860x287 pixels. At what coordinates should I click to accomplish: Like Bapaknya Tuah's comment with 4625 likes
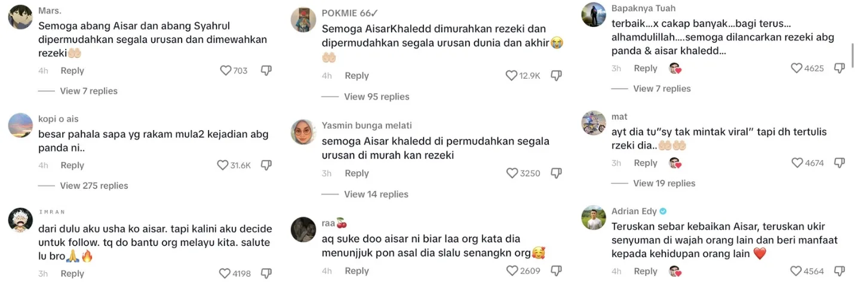pyautogui.click(x=797, y=68)
